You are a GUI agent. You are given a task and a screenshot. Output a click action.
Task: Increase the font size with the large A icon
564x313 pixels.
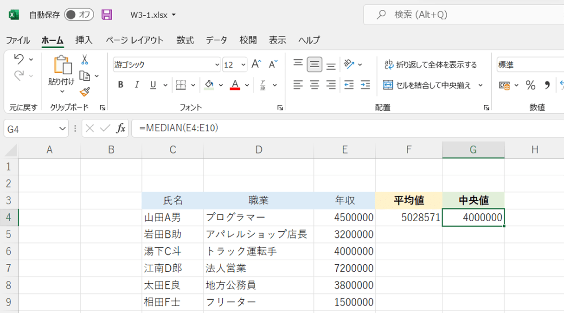[x=255, y=64]
